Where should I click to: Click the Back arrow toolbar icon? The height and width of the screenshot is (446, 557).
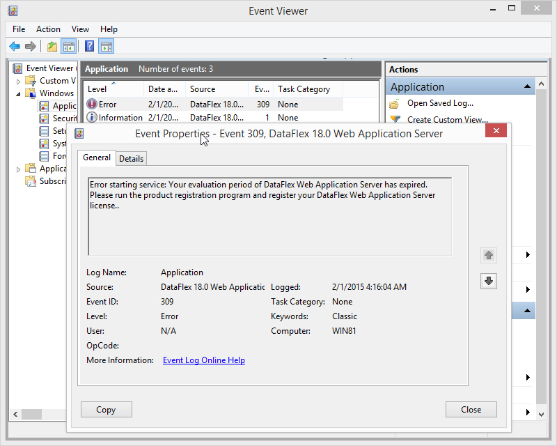(15, 46)
